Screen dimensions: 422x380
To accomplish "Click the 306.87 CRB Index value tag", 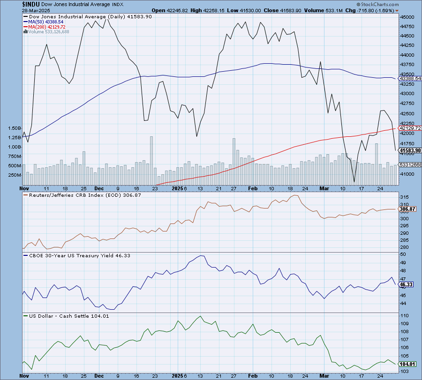I will click(x=407, y=209).
